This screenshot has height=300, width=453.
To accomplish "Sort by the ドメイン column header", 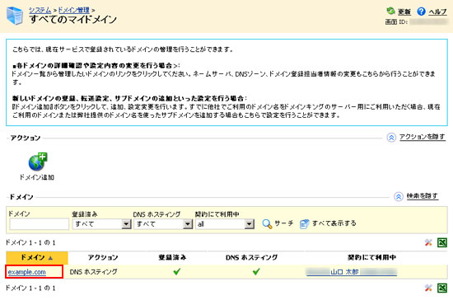I will [37, 257].
